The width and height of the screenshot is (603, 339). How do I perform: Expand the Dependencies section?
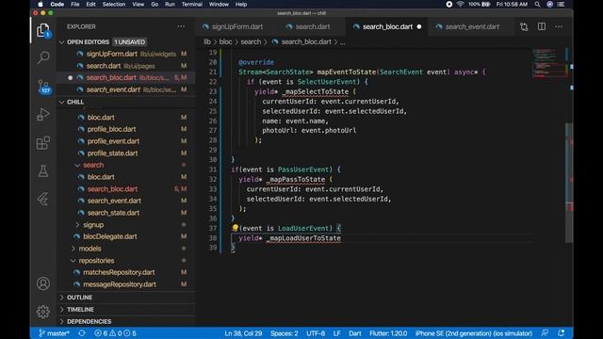pyautogui.click(x=62, y=321)
